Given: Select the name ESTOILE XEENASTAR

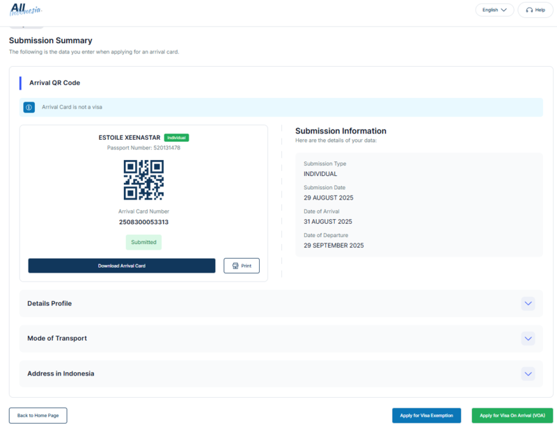Looking at the screenshot, I should [130, 138].
